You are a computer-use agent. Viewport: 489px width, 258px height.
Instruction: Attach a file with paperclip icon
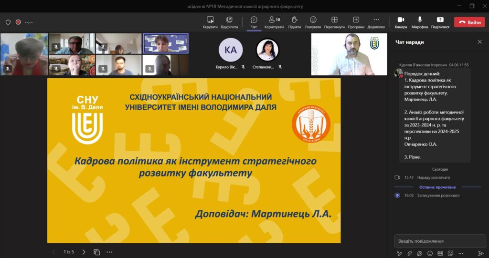coord(409,253)
